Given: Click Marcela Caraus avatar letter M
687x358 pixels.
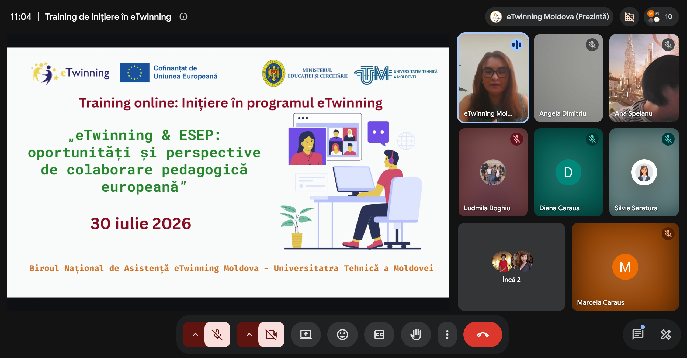Looking at the screenshot, I should [625, 267].
